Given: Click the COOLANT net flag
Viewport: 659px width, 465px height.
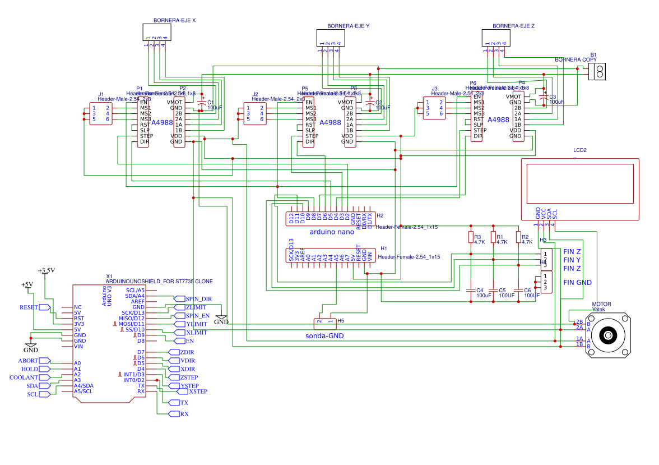Looking at the screenshot, I should point(30,377).
